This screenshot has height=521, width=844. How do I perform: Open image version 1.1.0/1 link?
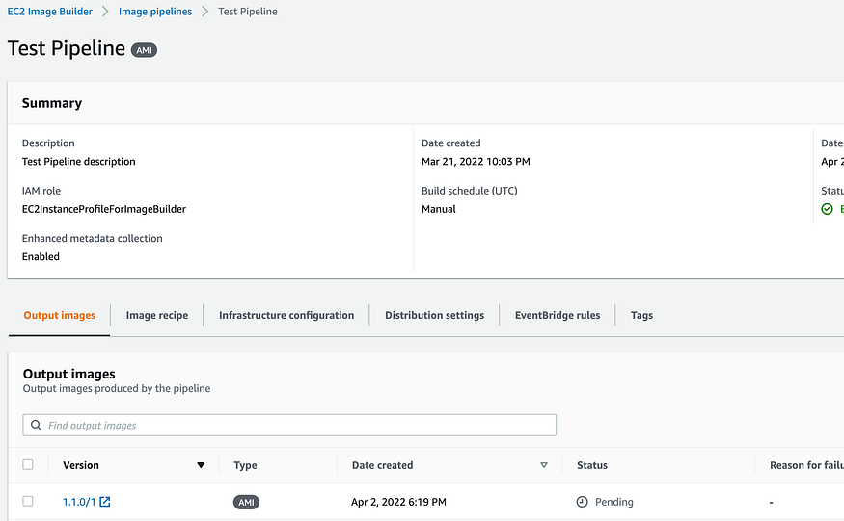point(79,502)
